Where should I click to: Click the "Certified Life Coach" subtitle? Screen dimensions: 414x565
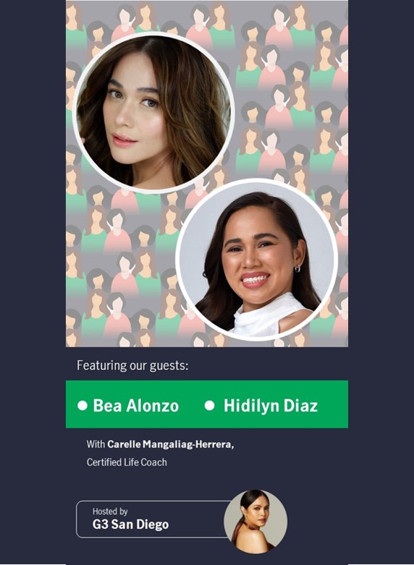point(127,462)
